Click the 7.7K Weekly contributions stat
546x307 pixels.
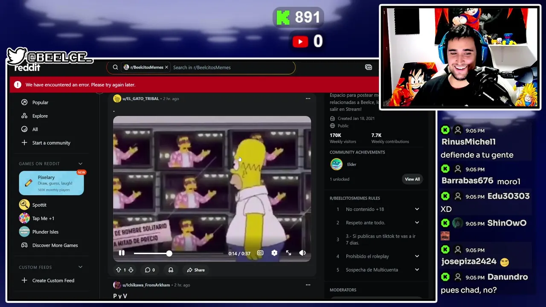390,138
